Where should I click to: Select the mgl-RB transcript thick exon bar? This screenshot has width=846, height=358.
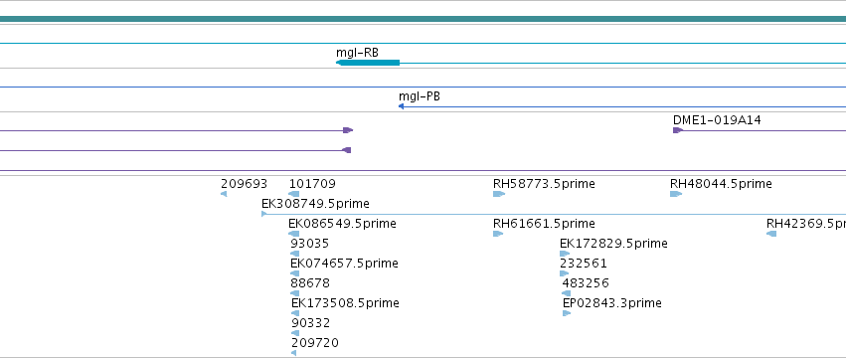(368, 63)
